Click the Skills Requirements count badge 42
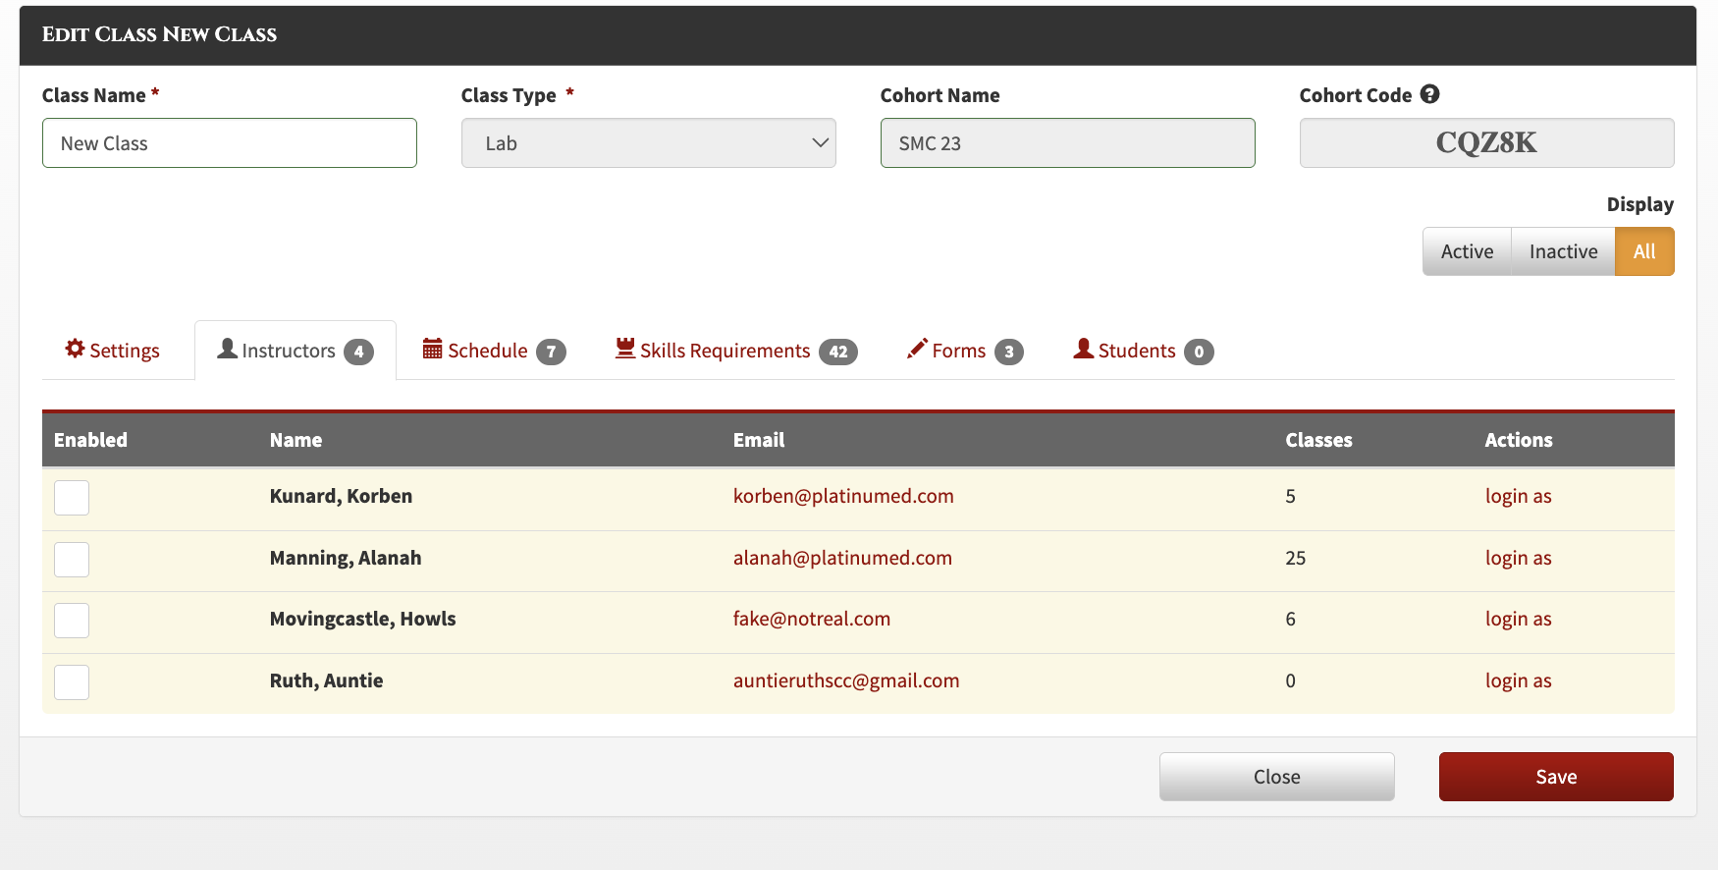 click(x=838, y=352)
